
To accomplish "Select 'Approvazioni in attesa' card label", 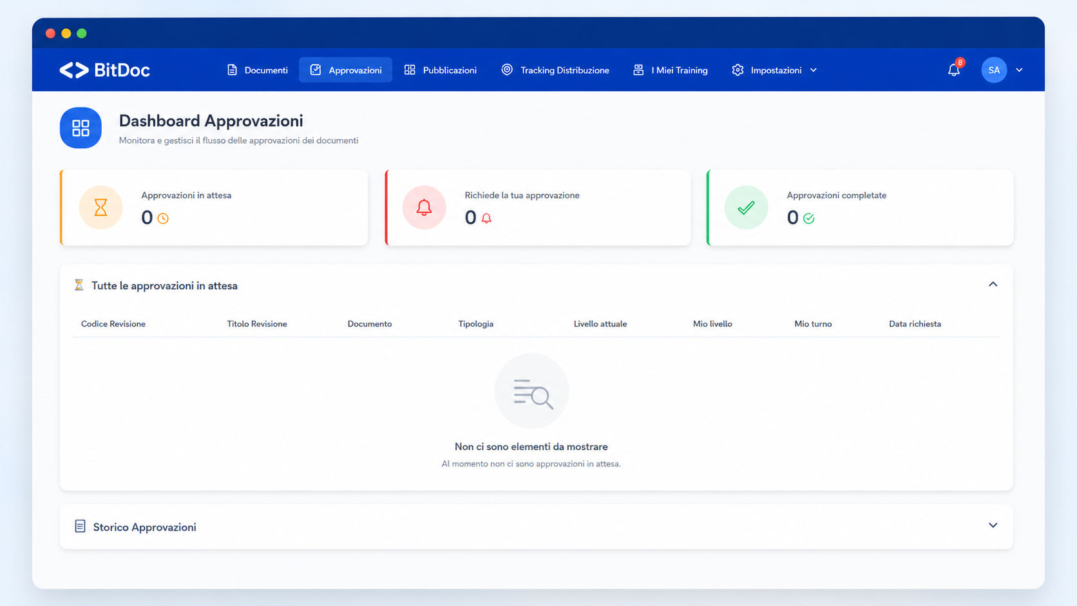I will 186,195.
